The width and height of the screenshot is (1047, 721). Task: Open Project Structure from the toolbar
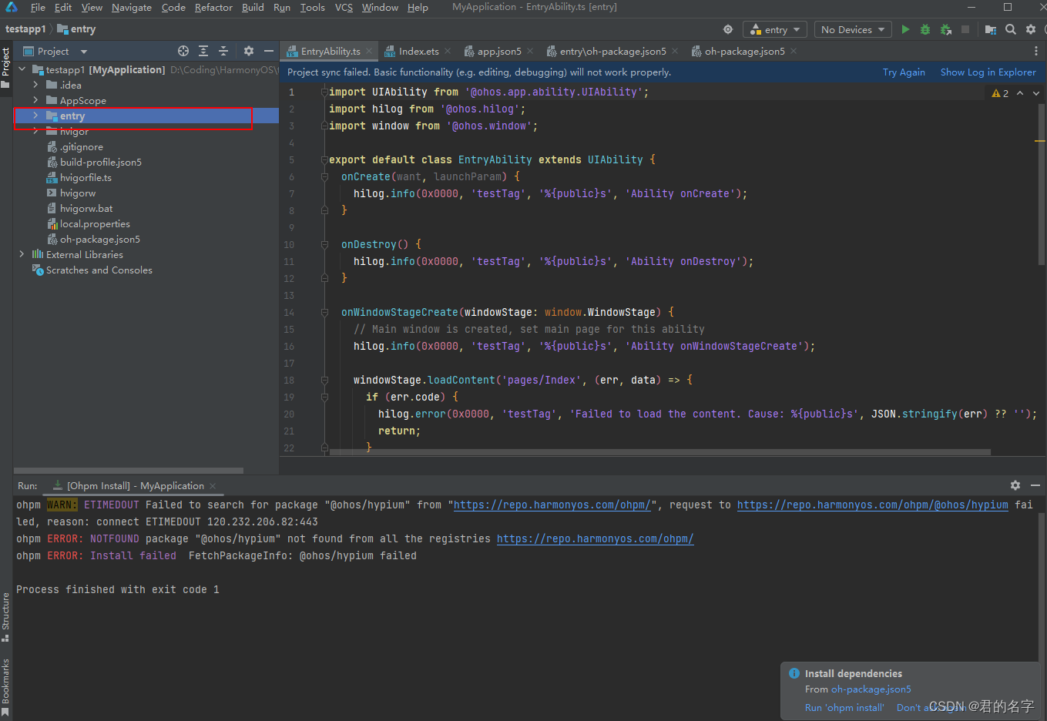[x=991, y=29]
